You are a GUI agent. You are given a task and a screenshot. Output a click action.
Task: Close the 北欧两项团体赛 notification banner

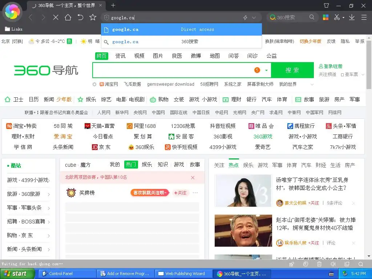[x=193, y=177]
